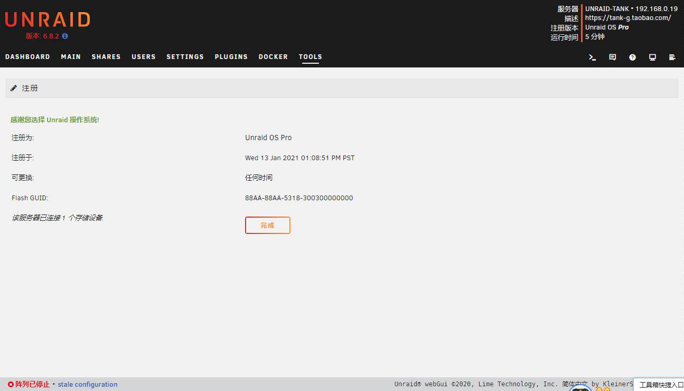Screen dimensions: 684x391
Task: Open the stale configuration link
Action: coord(88,385)
